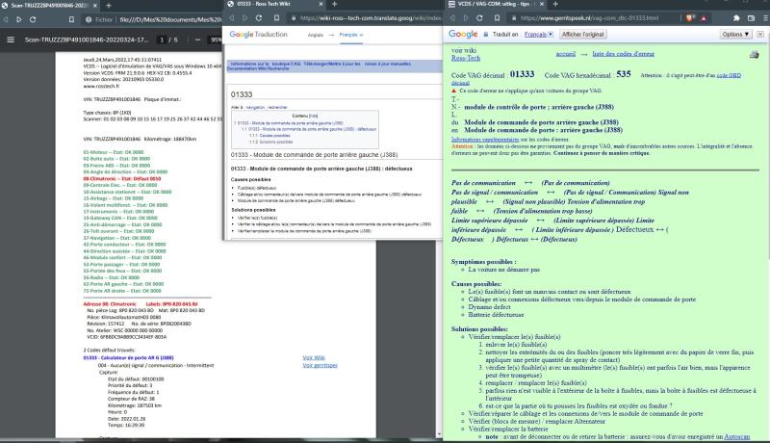Click the PDF zoom percentage field

(216, 39)
